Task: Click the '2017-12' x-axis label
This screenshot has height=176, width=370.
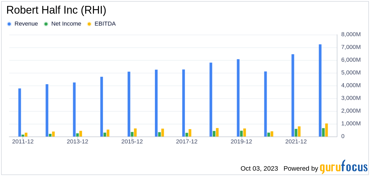Action: pyautogui.click(x=187, y=142)
